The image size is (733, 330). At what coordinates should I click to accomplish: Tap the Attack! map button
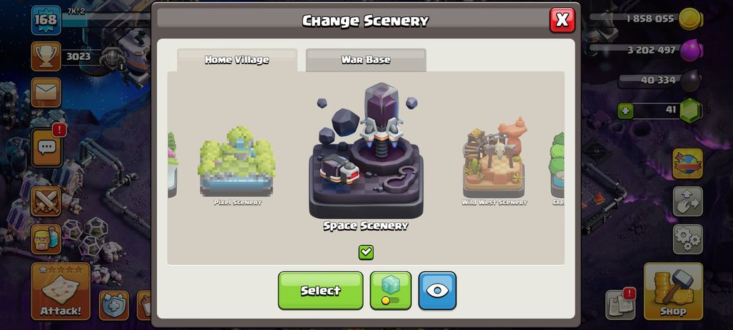[x=61, y=292]
